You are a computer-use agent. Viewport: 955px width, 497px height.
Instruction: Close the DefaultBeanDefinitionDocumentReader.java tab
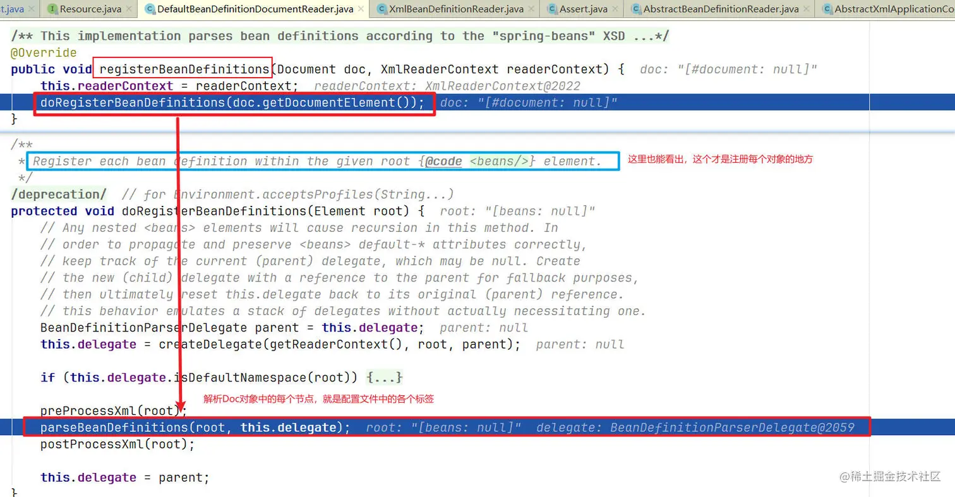coord(361,9)
